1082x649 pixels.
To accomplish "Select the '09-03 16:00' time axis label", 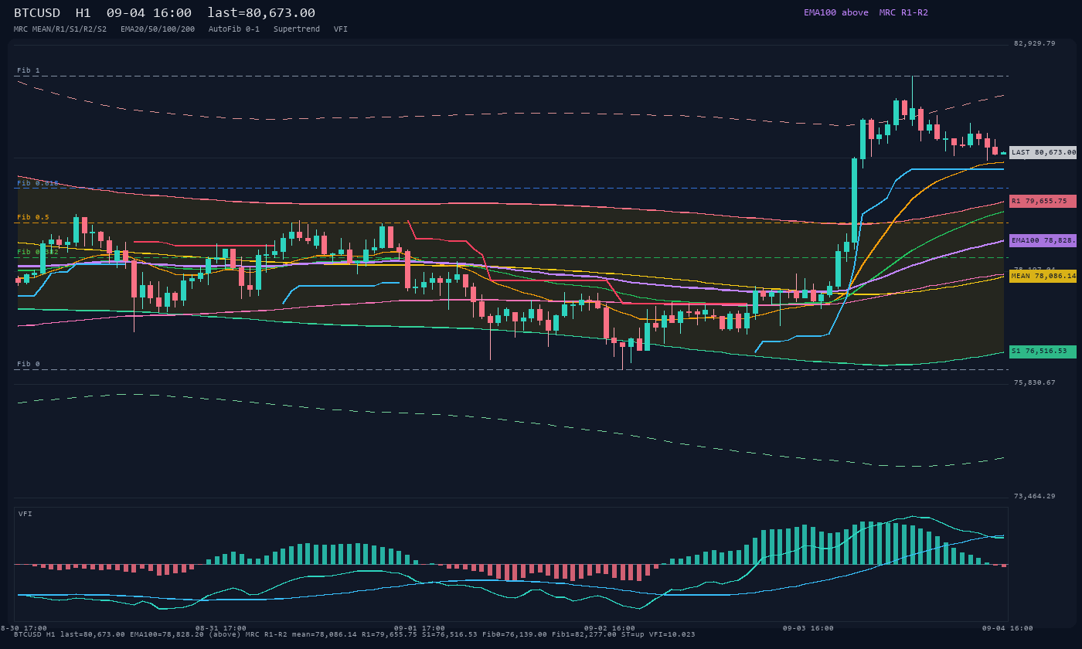I will (x=808, y=628).
